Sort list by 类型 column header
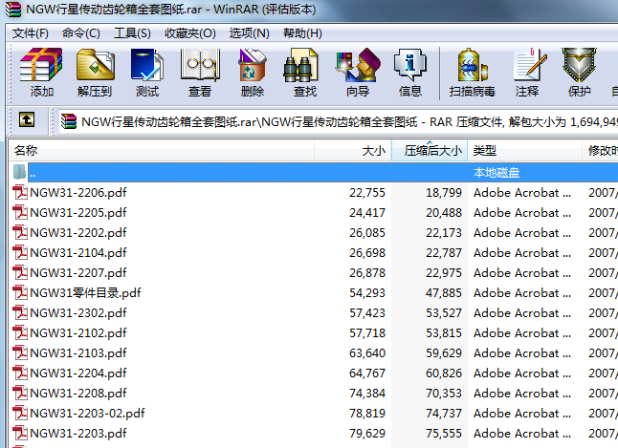Image resolution: width=618 pixels, height=448 pixels. [x=485, y=151]
